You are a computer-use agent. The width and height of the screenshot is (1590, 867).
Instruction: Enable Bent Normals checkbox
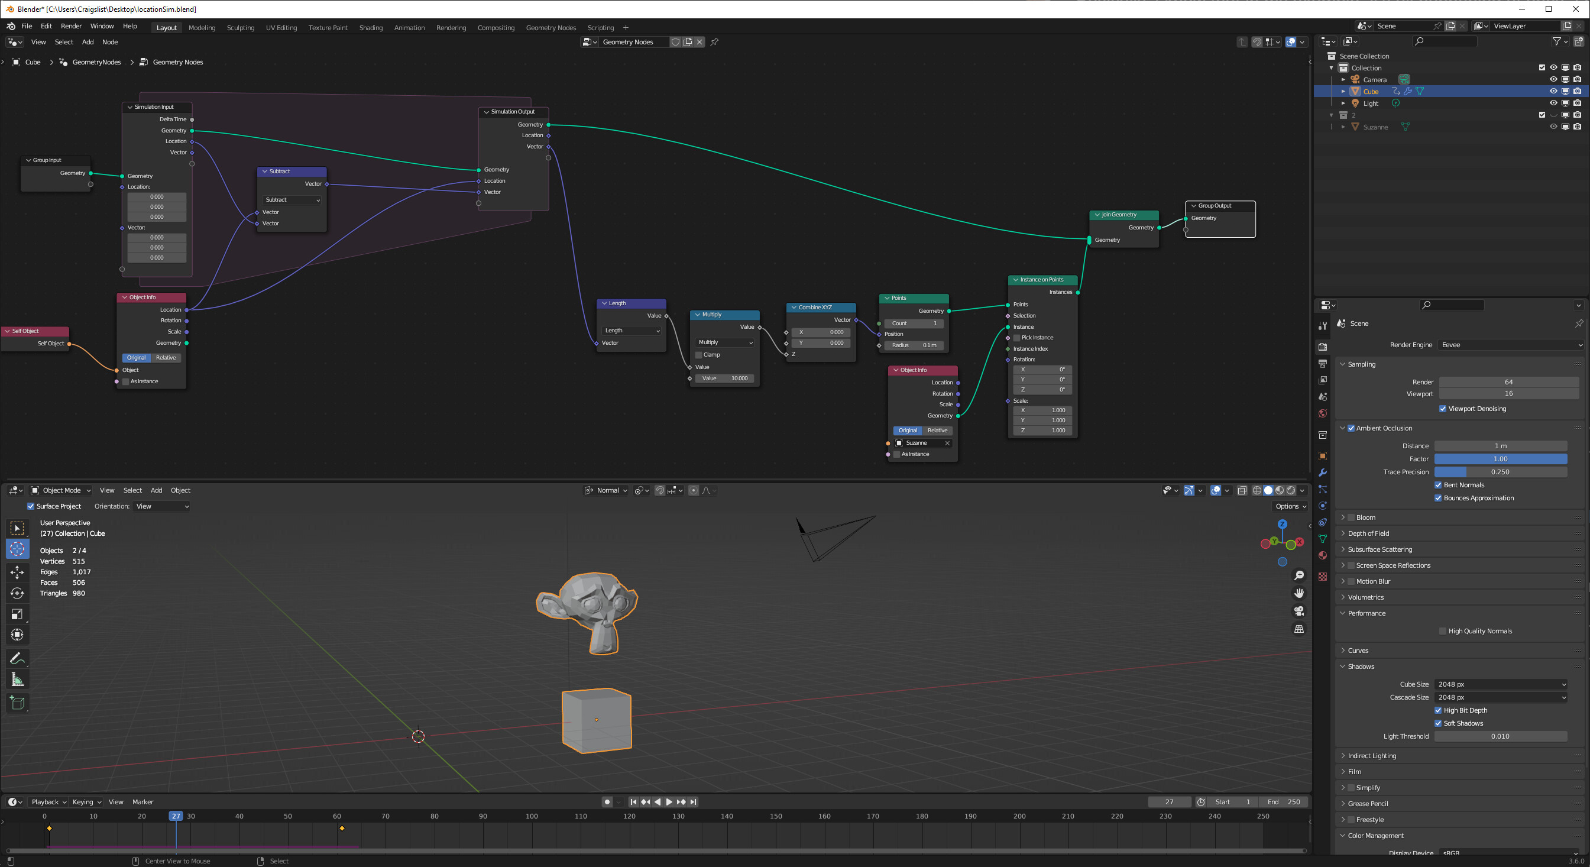[1440, 485]
